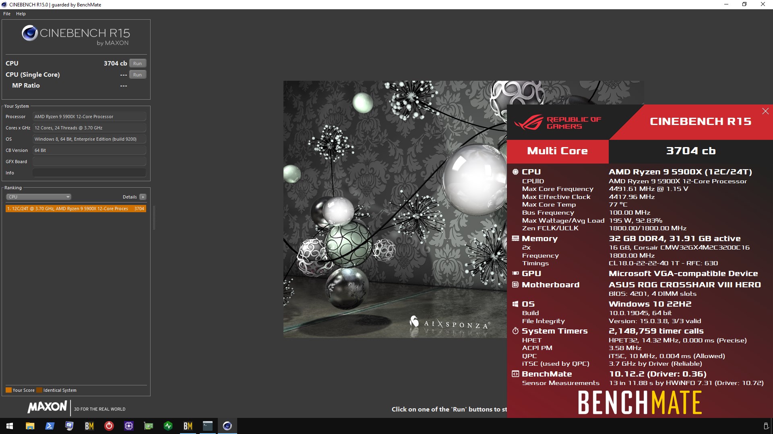This screenshot has height=434, width=773.
Task: Select the 5900X ranking entry 3704
Action: point(76,209)
